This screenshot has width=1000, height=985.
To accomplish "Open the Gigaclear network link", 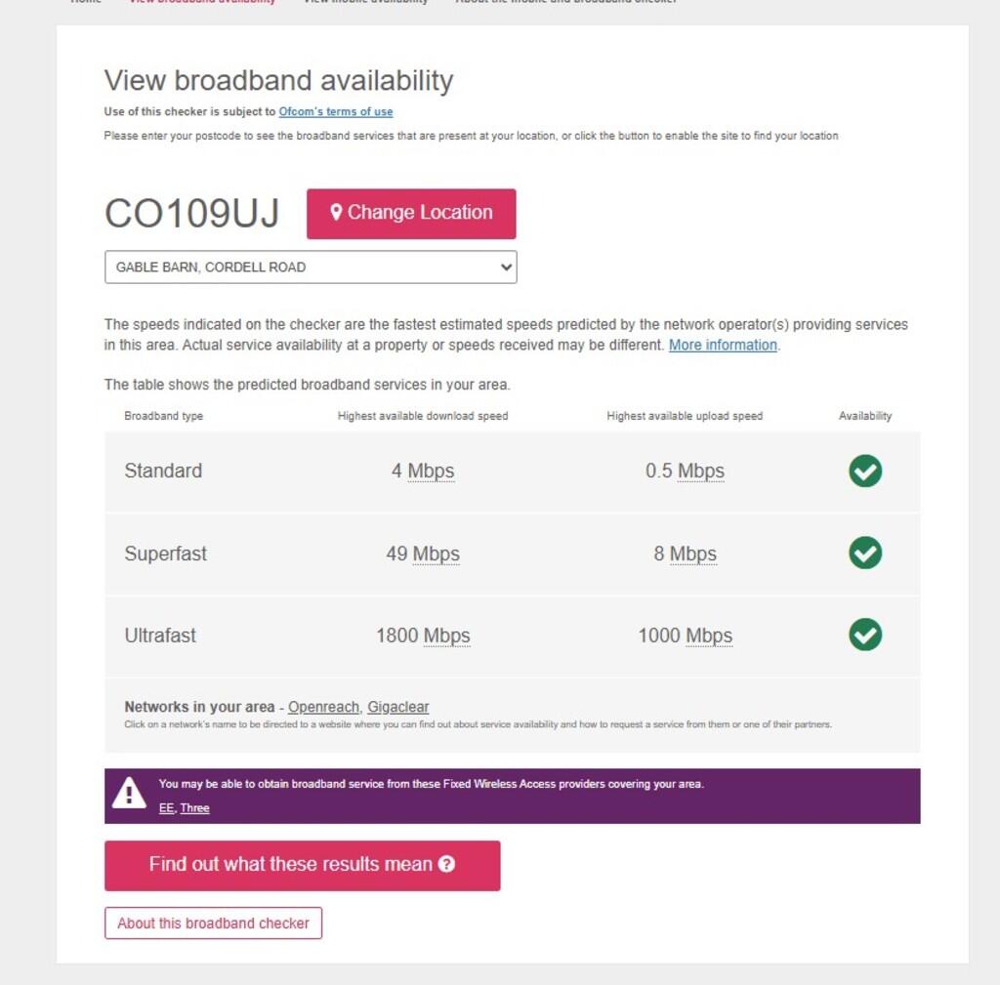I will [398, 707].
